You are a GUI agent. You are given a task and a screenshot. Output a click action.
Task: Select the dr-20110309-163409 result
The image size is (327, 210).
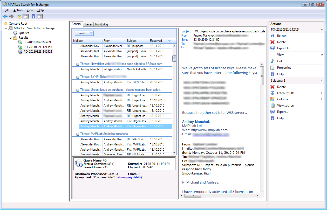(37, 42)
